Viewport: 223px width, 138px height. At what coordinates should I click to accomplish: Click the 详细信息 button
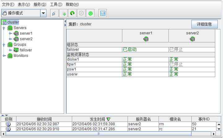tap(204, 24)
